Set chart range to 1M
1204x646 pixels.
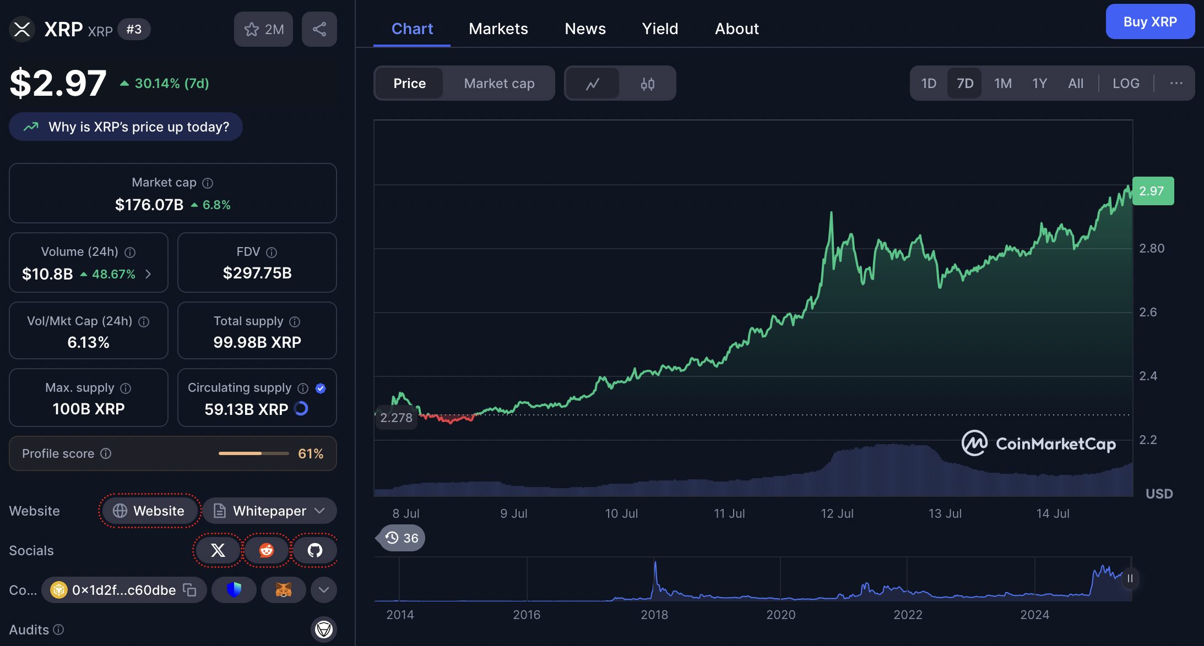click(1003, 83)
